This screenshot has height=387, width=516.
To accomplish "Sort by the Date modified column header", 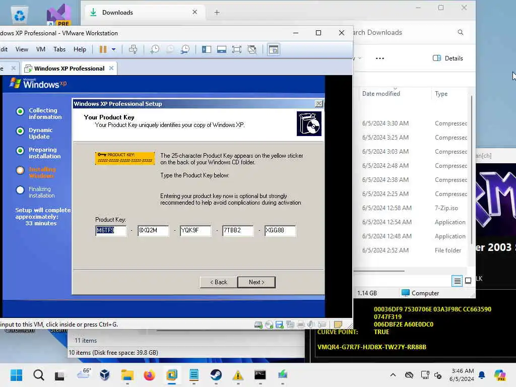I will [x=381, y=94].
